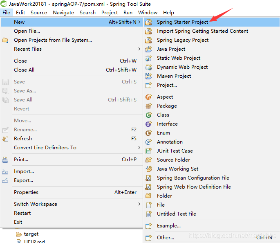Click the Refresh icon in File menu
This screenshot has width=280, height=243.
[5, 139]
